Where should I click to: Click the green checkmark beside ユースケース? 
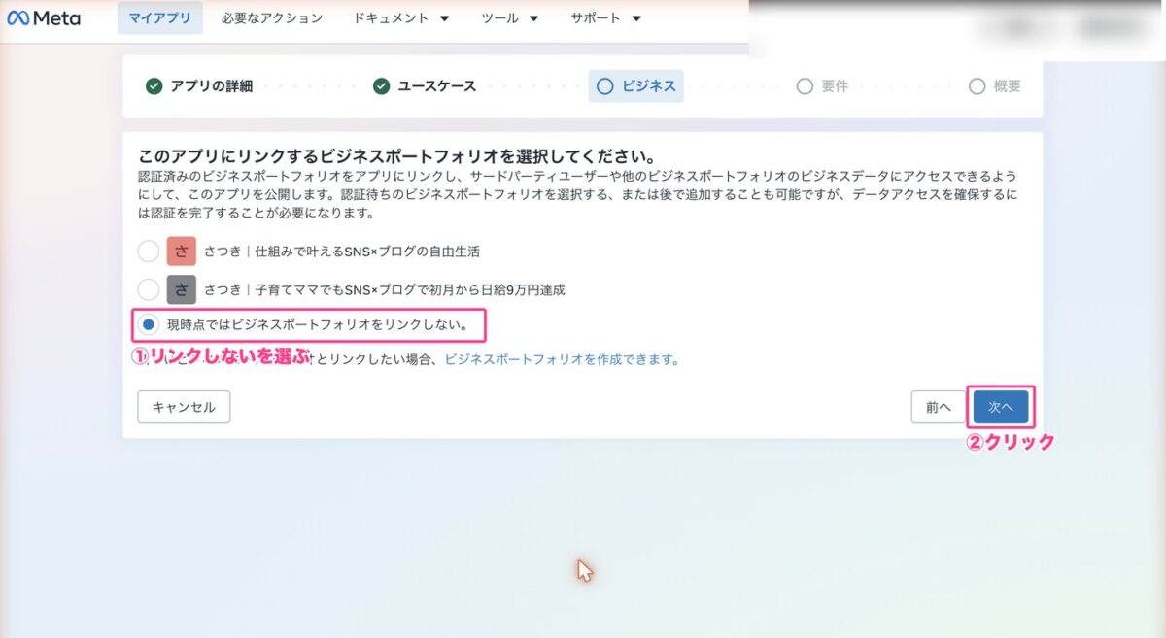(381, 86)
